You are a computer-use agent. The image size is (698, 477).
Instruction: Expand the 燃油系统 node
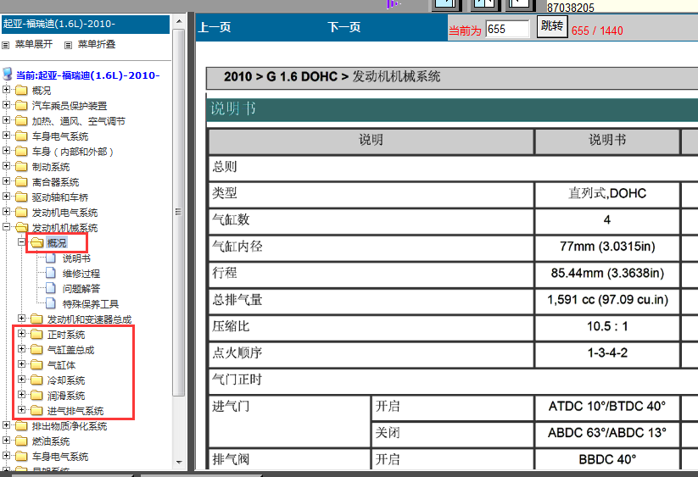[6, 440]
